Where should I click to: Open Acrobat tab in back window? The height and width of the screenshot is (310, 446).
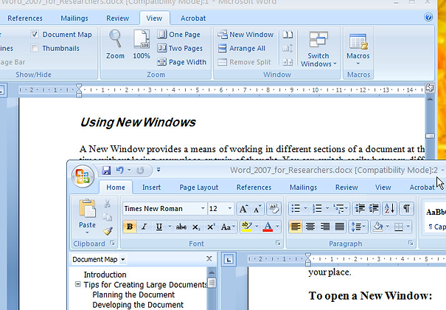[193, 18]
